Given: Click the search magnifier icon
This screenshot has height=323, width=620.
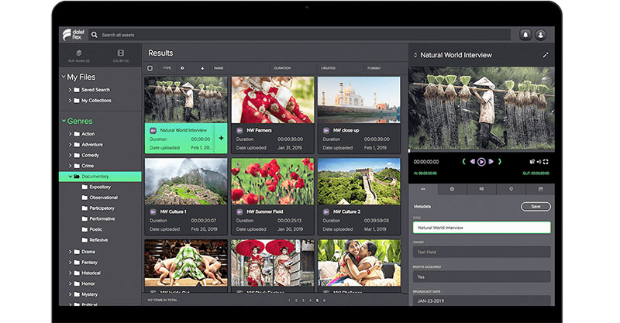Looking at the screenshot, I should (94, 35).
